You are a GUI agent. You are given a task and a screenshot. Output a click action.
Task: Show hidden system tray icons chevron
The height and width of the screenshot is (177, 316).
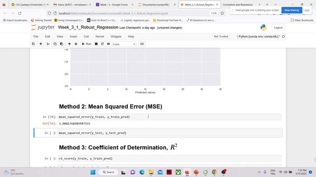tap(259, 172)
